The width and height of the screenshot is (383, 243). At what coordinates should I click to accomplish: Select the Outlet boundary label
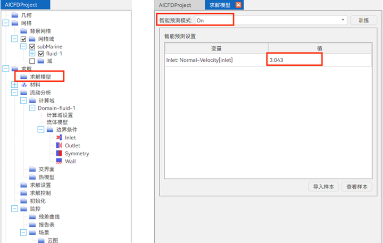click(x=72, y=145)
